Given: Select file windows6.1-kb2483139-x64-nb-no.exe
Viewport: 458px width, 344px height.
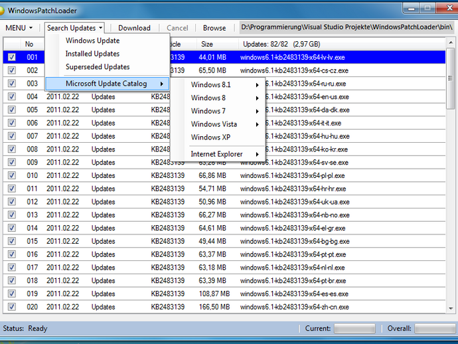Looking at the screenshot, I should [295, 215].
